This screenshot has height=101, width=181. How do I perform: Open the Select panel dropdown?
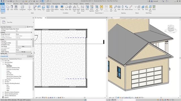point(3,13)
